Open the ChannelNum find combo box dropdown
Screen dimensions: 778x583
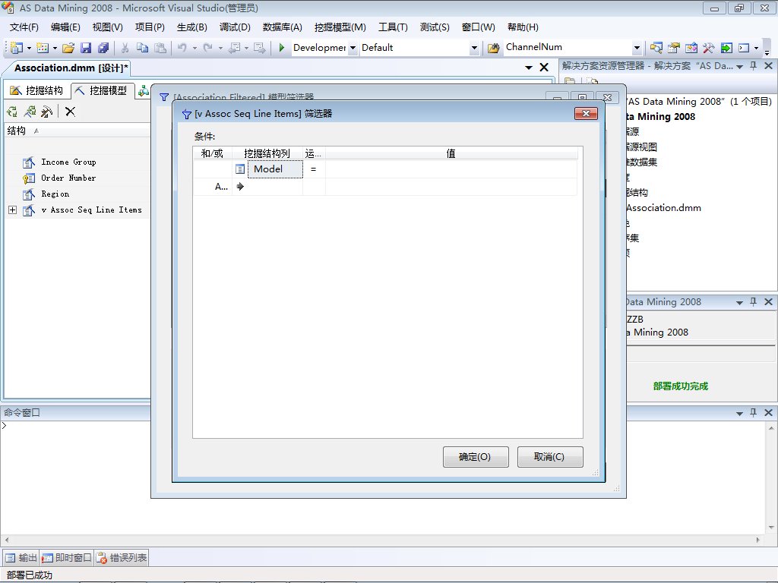(637, 48)
